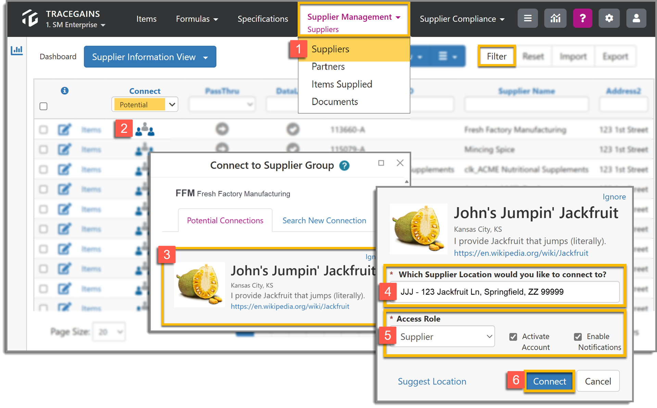Click PassThru arrow icon in Fresh Factory row
The image size is (657, 408).
point(222,129)
